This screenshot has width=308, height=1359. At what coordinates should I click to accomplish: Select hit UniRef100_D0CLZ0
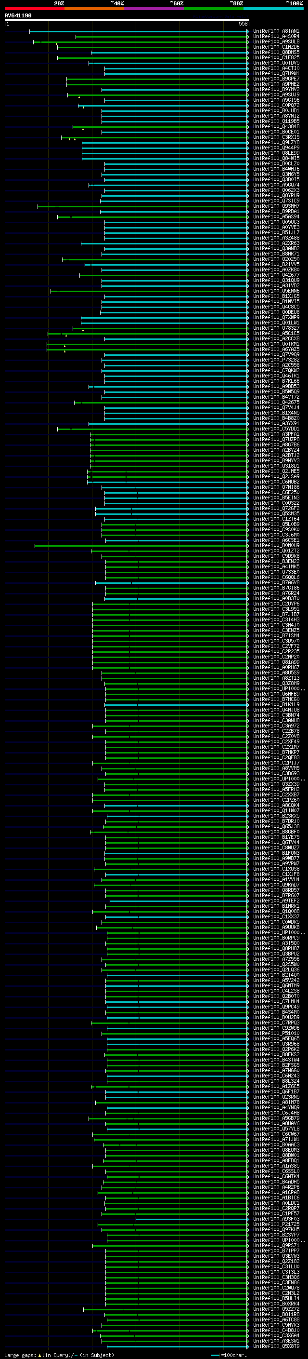[x=276, y=164]
